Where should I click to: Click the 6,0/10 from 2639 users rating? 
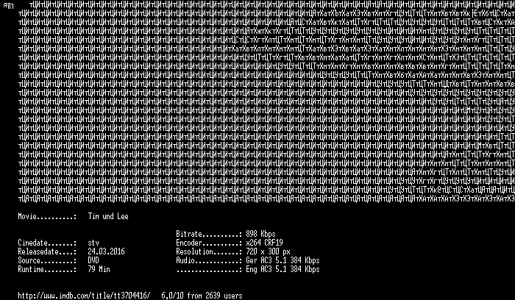[x=202, y=296]
